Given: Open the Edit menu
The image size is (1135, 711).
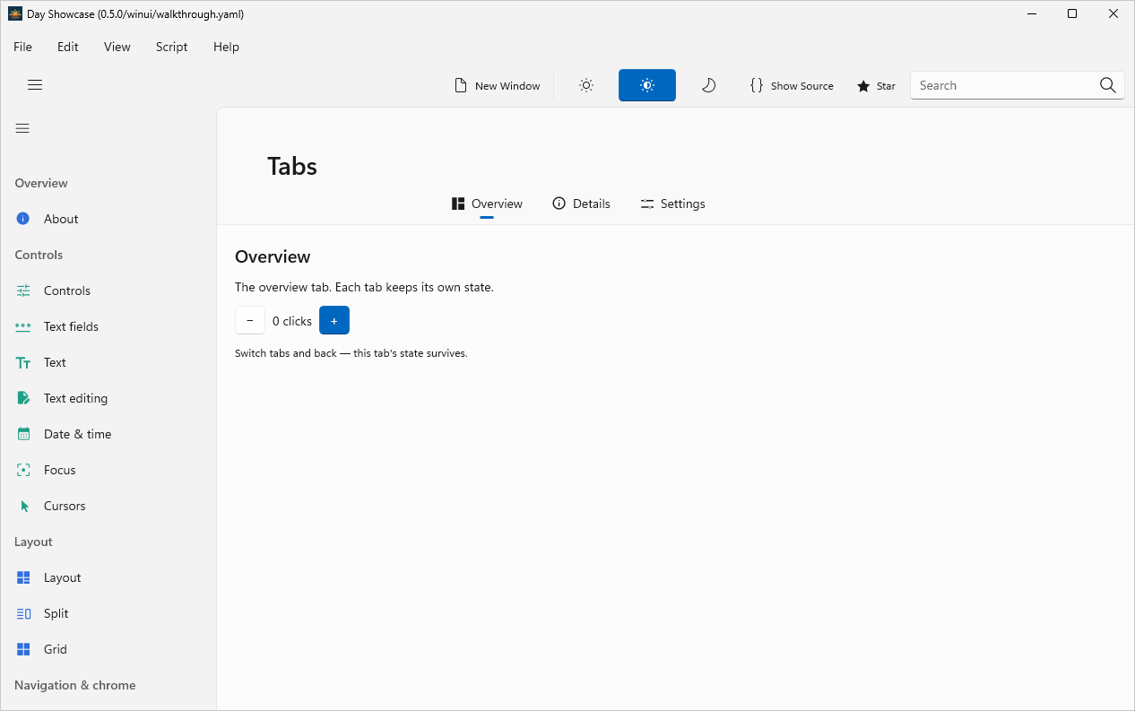Looking at the screenshot, I should coord(68,47).
